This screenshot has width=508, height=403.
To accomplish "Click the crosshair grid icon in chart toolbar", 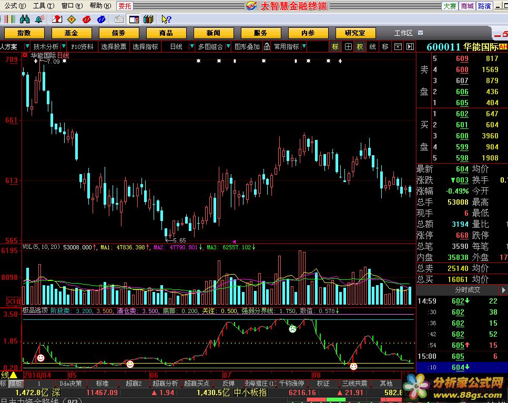I will point(348,47).
